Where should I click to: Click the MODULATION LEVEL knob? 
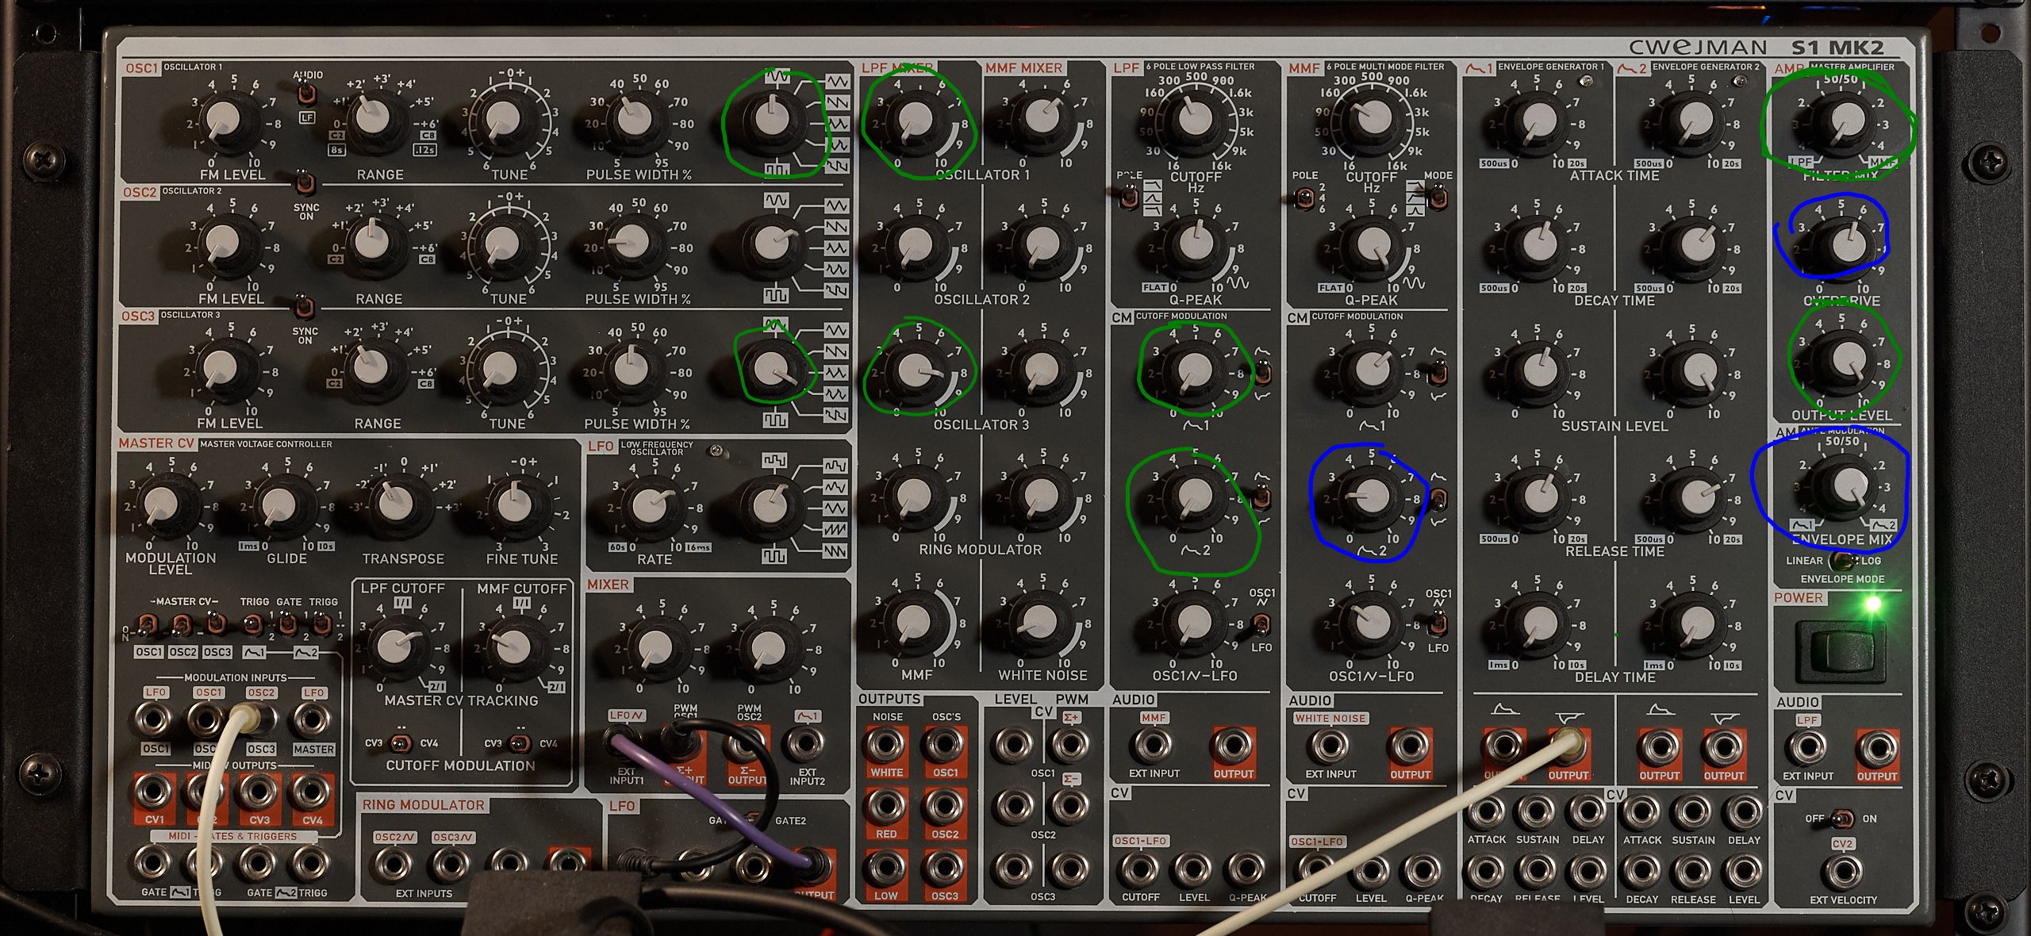pos(163,504)
